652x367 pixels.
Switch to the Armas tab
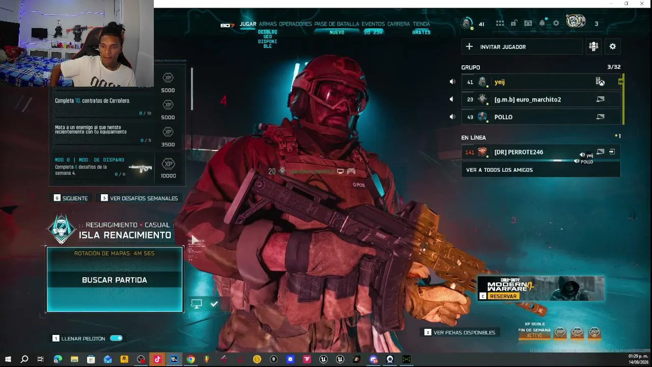(268, 24)
